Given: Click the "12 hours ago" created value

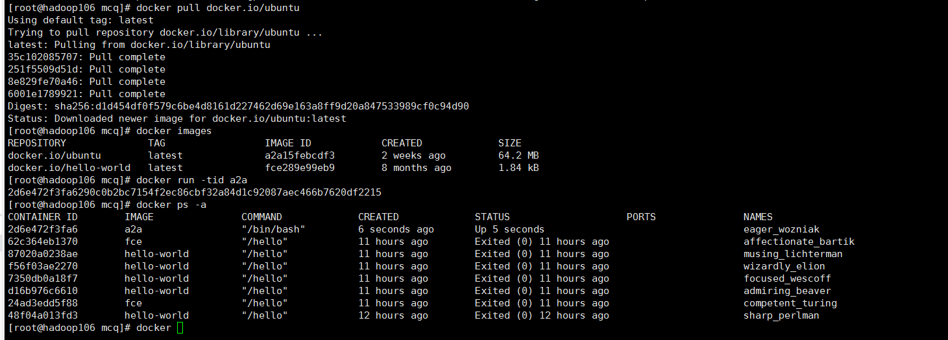Looking at the screenshot, I should [x=393, y=315].
